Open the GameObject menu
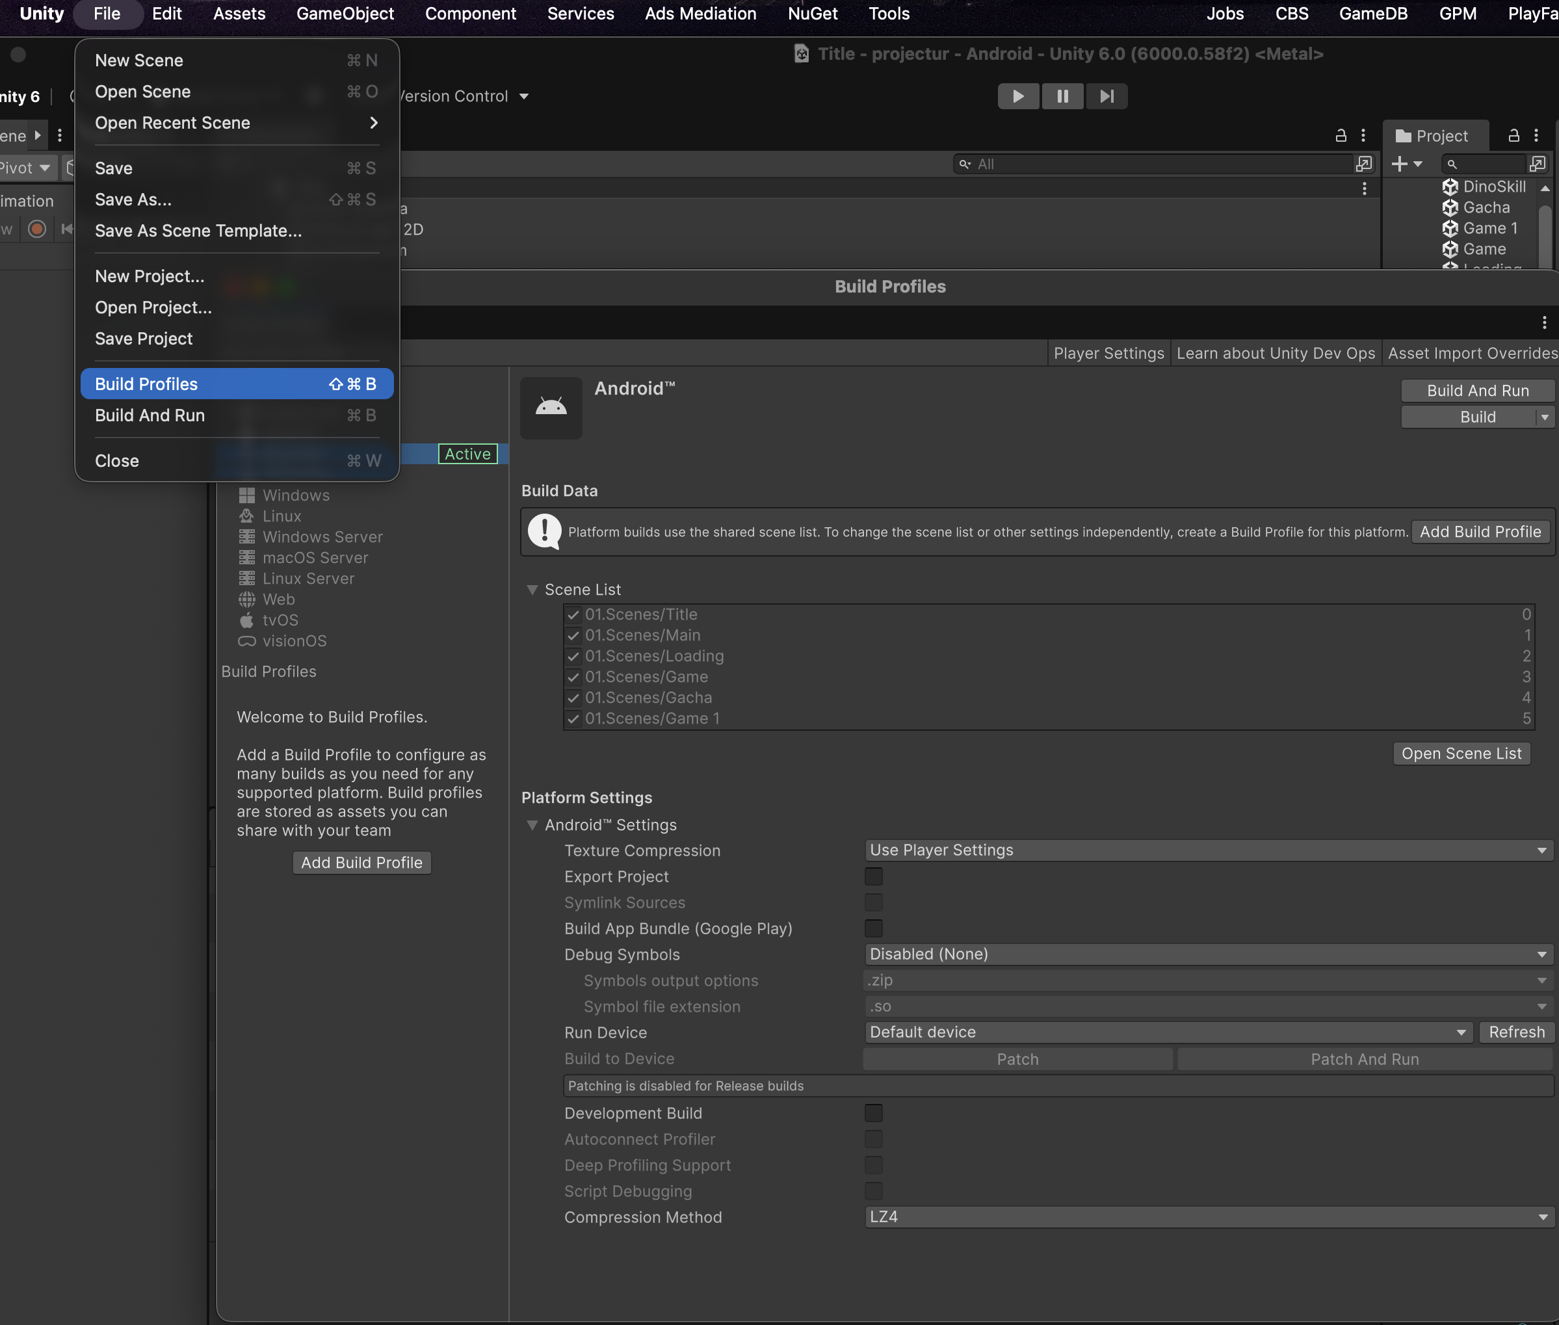Screen dimensions: 1559x1325 345,14
